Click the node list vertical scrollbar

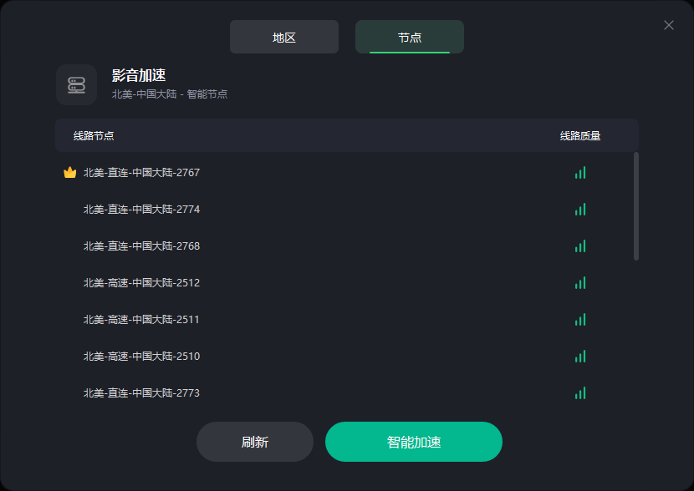[x=636, y=206]
